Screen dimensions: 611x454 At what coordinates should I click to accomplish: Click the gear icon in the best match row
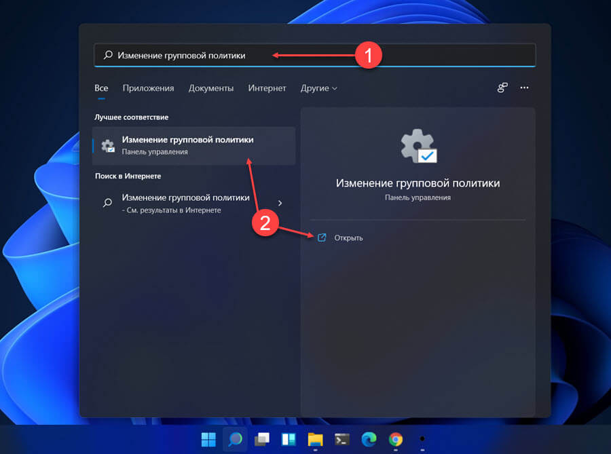click(x=108, y=146)
